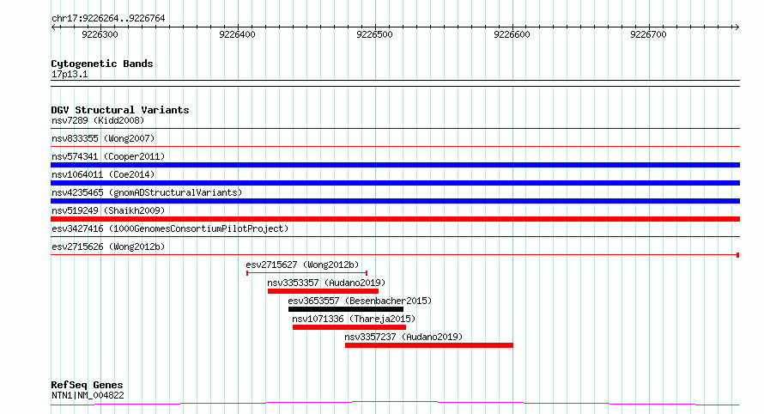Open variant esv3653557 (Besenbacher2015) label

click(360, 301)
